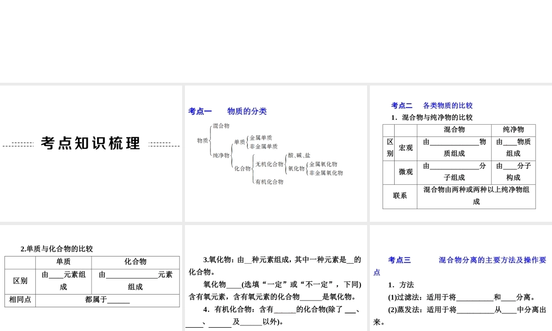Open the 物质的分类 classification diagram slide
This screenshot has width=552, height=331.
275,153
